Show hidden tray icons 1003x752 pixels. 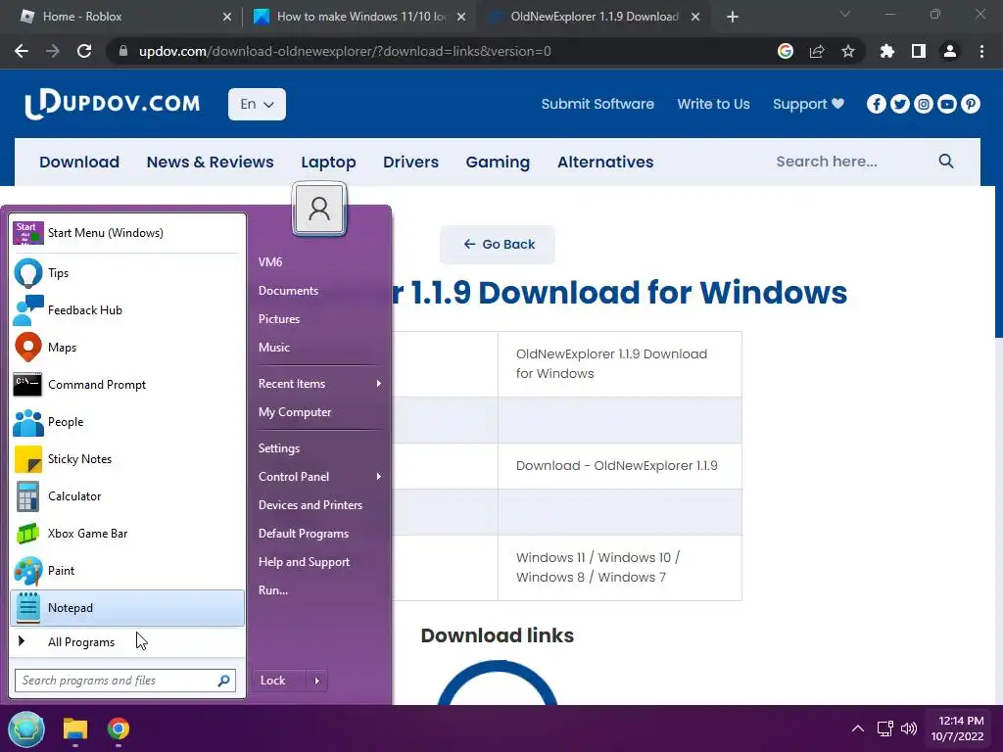click(x=858, y=728)
